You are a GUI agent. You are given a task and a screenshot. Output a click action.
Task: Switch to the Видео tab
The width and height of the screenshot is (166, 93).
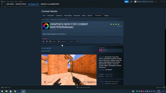click(x=84, y=16)
